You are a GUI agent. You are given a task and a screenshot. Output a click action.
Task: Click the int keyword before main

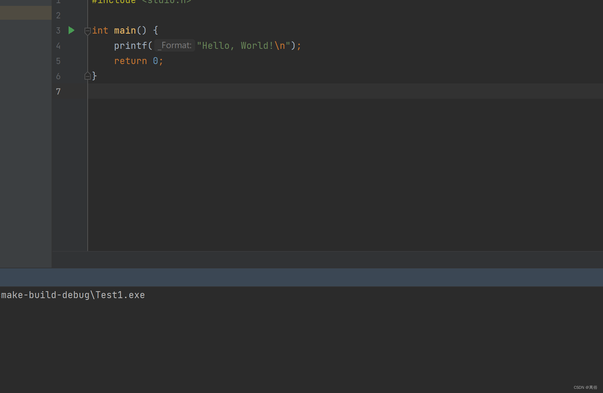click(100, 30)
